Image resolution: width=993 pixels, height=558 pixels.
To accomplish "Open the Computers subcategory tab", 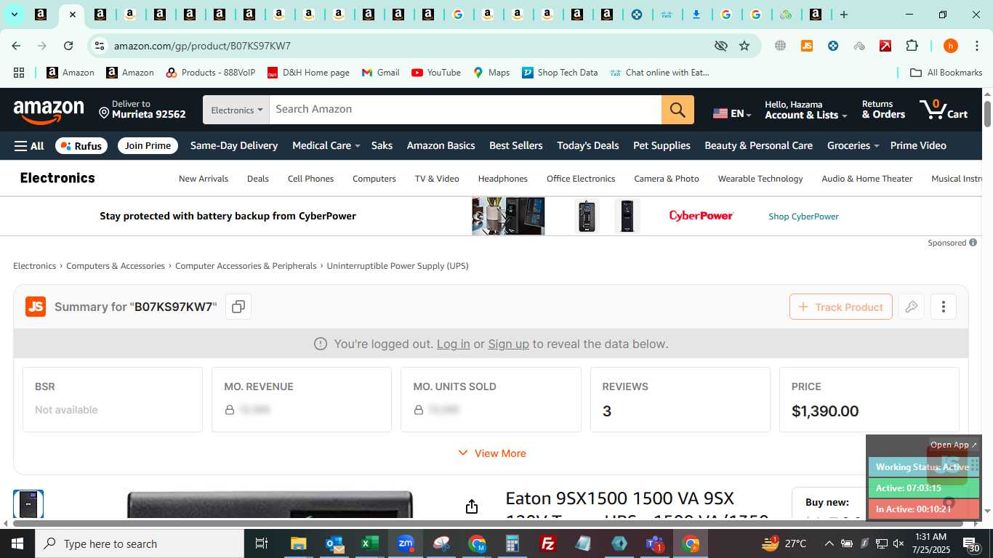I will point(374,179).
